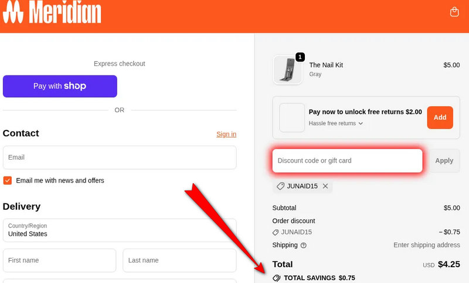The height and width of the screenshot is (283, 469).
Task: Pay with Shop express checkout
Action: (60, 86)
